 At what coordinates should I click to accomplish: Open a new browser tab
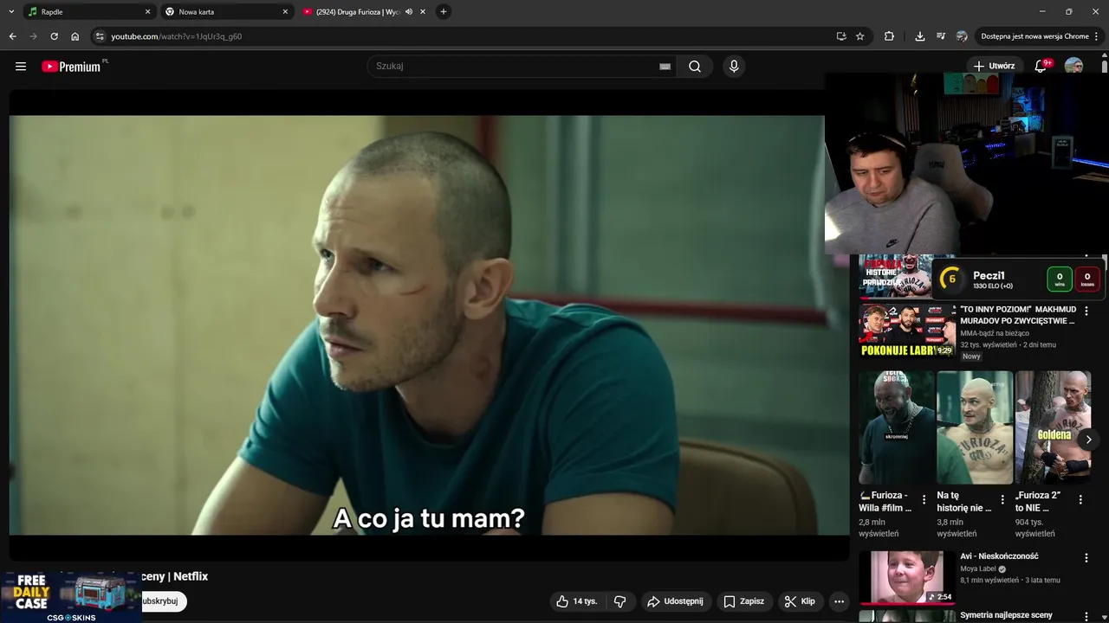[x=444, y=12]
